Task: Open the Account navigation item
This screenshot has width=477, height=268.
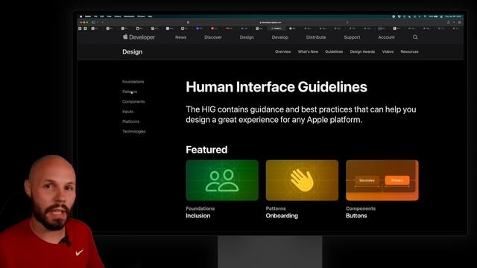Action: pyautogui.click(x=386, y=37)
